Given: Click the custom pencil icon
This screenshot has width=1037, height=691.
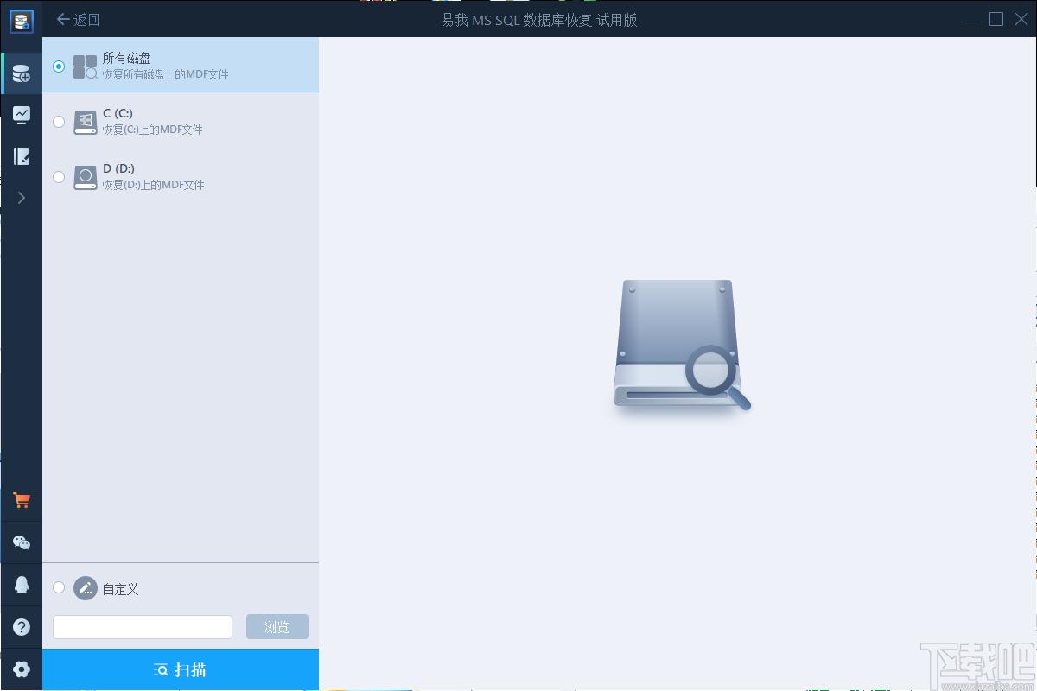Looking at the screenshot, I should (x=85, y=588).
